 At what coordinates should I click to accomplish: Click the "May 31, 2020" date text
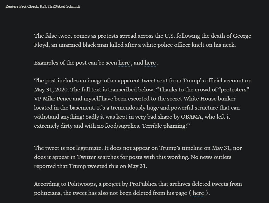(x=51, y=90)
